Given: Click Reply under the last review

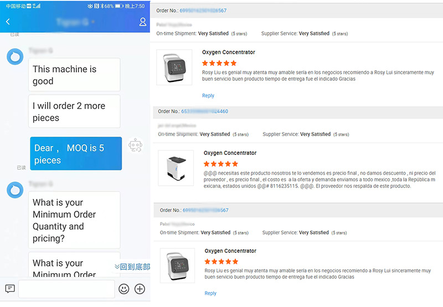Looking at the screenshot, I should point(210,293).
